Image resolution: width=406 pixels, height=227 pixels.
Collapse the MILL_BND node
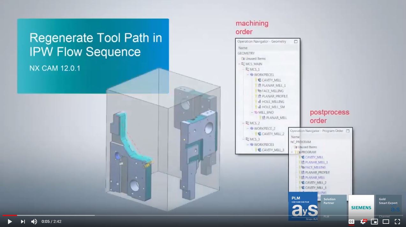(x=252, y=113)
